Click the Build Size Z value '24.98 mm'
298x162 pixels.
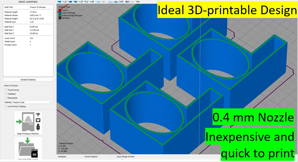34,33
